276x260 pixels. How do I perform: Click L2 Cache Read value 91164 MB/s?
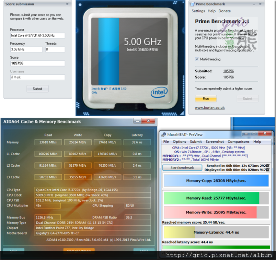tap(48, 165)
